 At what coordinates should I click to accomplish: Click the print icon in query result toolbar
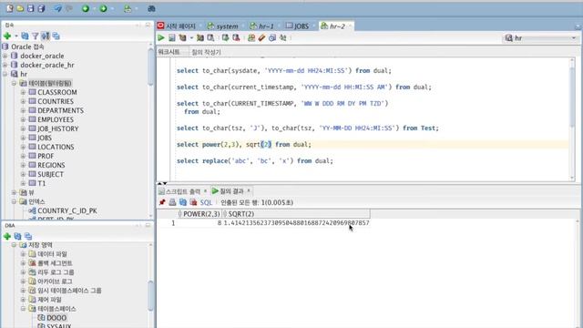(172, 202)
